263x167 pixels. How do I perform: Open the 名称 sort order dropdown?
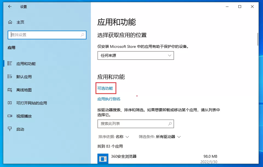click(x=121, y=137)
